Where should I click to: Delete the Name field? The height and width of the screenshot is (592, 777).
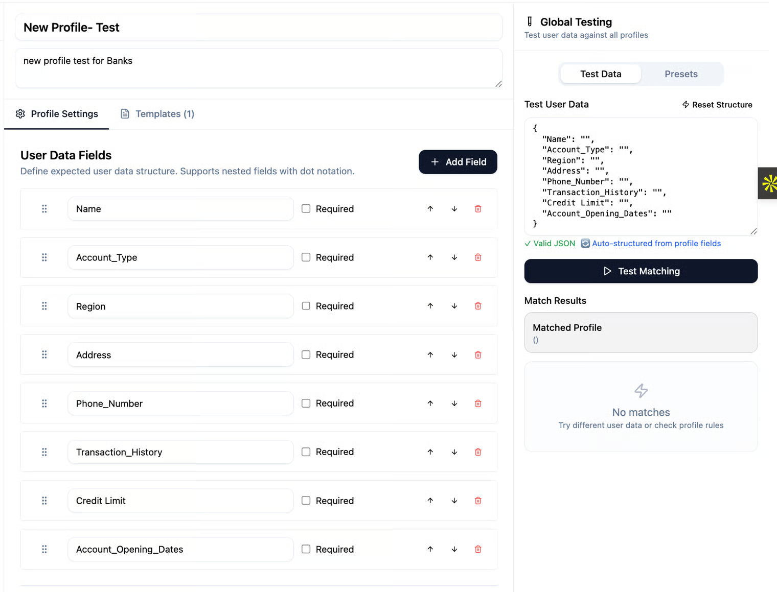pos(478,209)
